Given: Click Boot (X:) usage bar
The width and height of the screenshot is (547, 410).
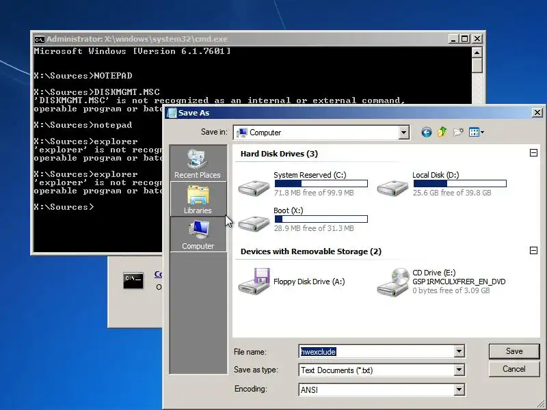Looking at the screenshot, I should coord(321,219).
